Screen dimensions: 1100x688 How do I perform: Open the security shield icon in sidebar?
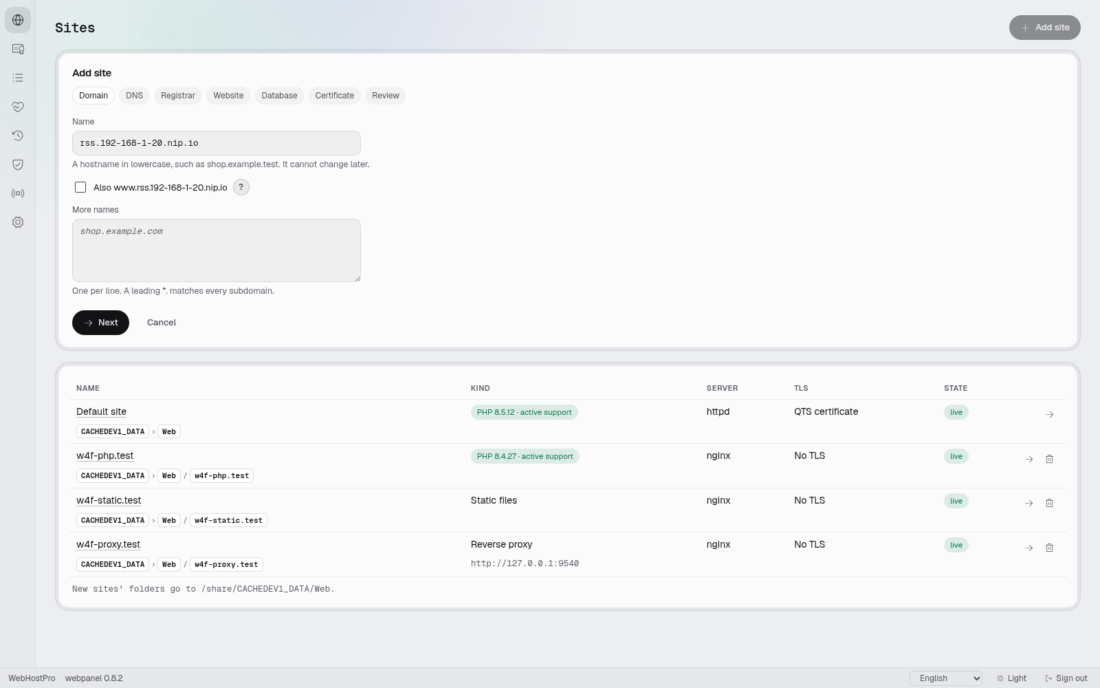pyautogui.click(x=18, y=164)
